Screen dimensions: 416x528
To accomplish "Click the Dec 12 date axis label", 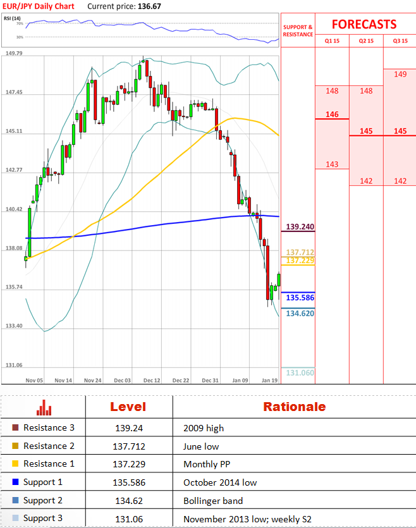I will [152, 380].
